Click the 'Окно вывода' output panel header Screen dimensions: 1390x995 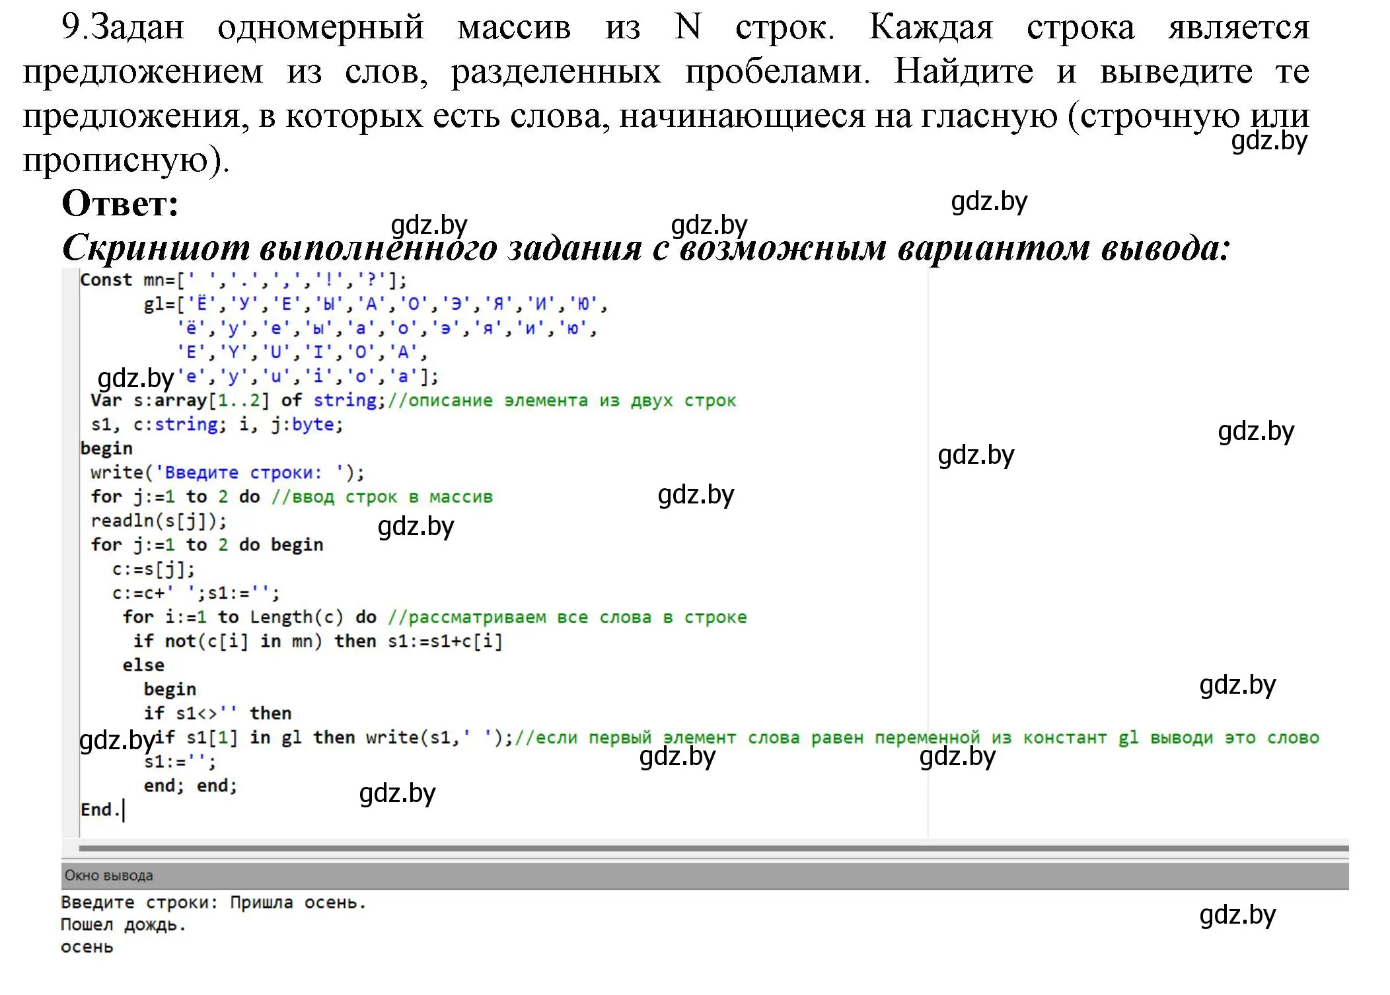coord(704,875)
